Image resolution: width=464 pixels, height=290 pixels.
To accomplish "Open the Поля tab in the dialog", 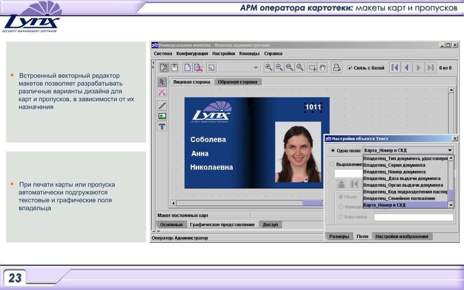I will click(362, 237).
